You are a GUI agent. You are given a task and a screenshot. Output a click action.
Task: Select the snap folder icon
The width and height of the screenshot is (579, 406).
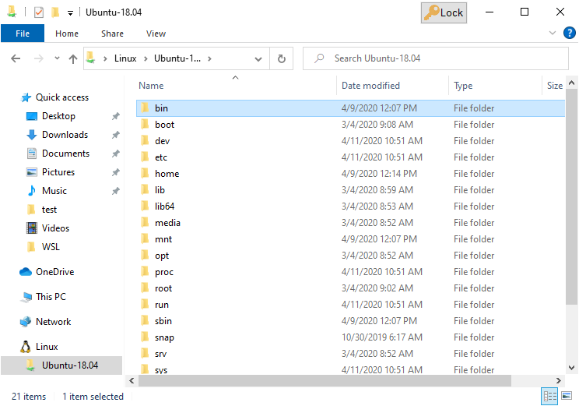click(x=145, y=337)
